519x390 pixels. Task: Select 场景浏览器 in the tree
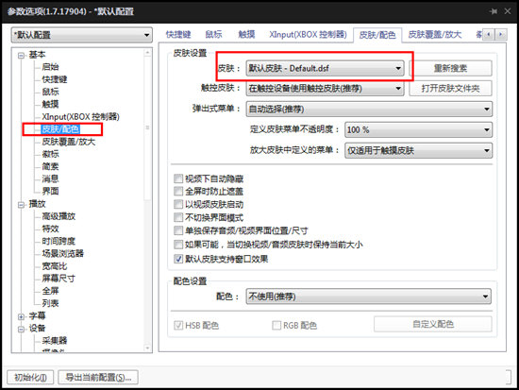pos(62,253)
